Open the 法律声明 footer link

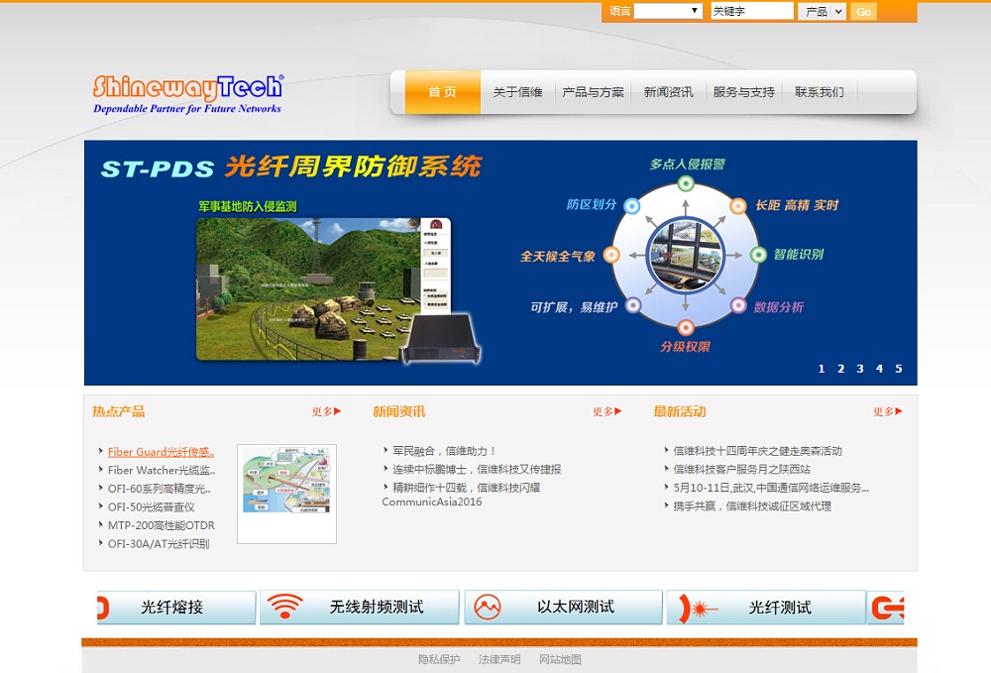(x=499, y=659)
